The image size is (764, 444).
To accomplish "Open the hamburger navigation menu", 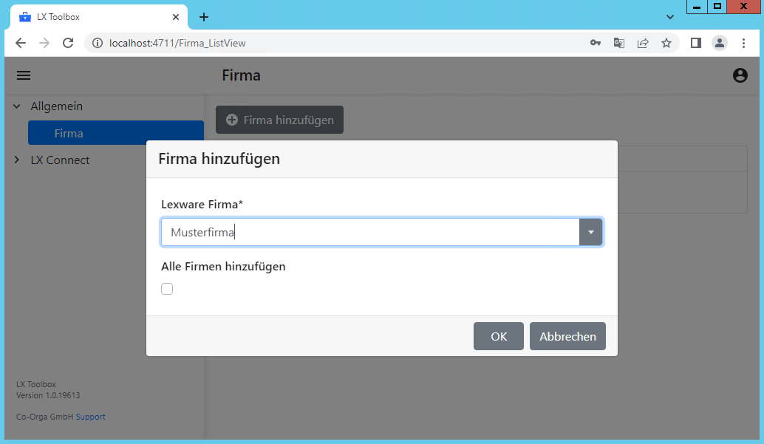I will coord(24,75).
